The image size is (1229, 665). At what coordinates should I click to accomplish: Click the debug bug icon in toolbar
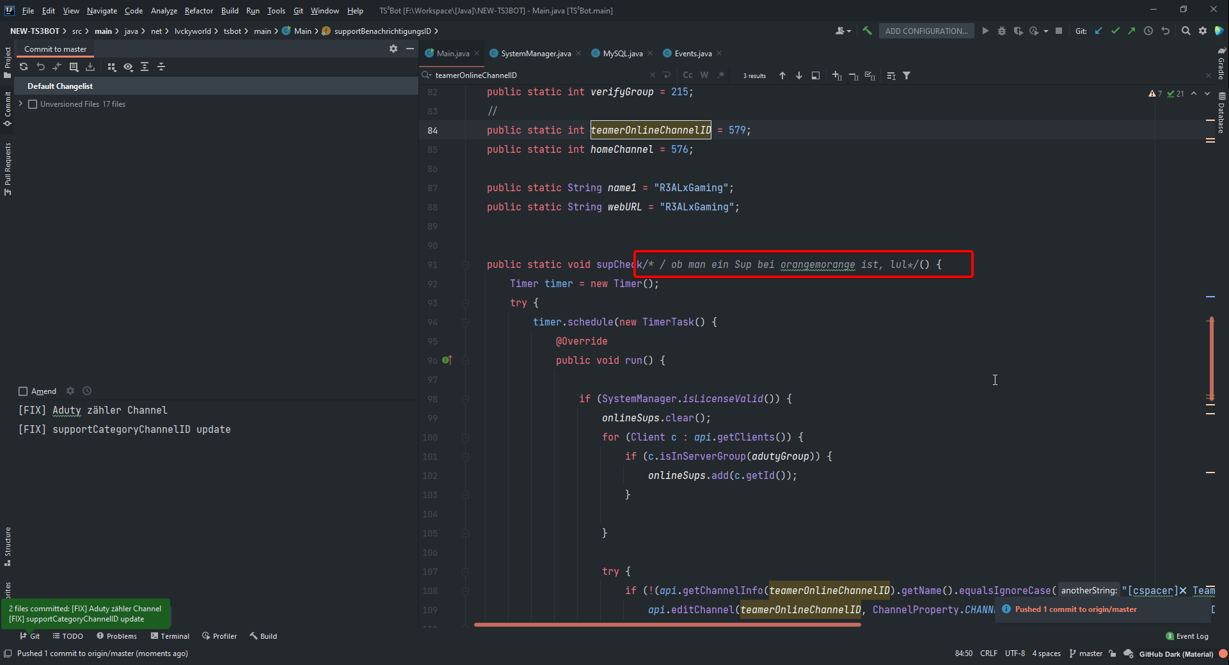tap(1002, 31)
